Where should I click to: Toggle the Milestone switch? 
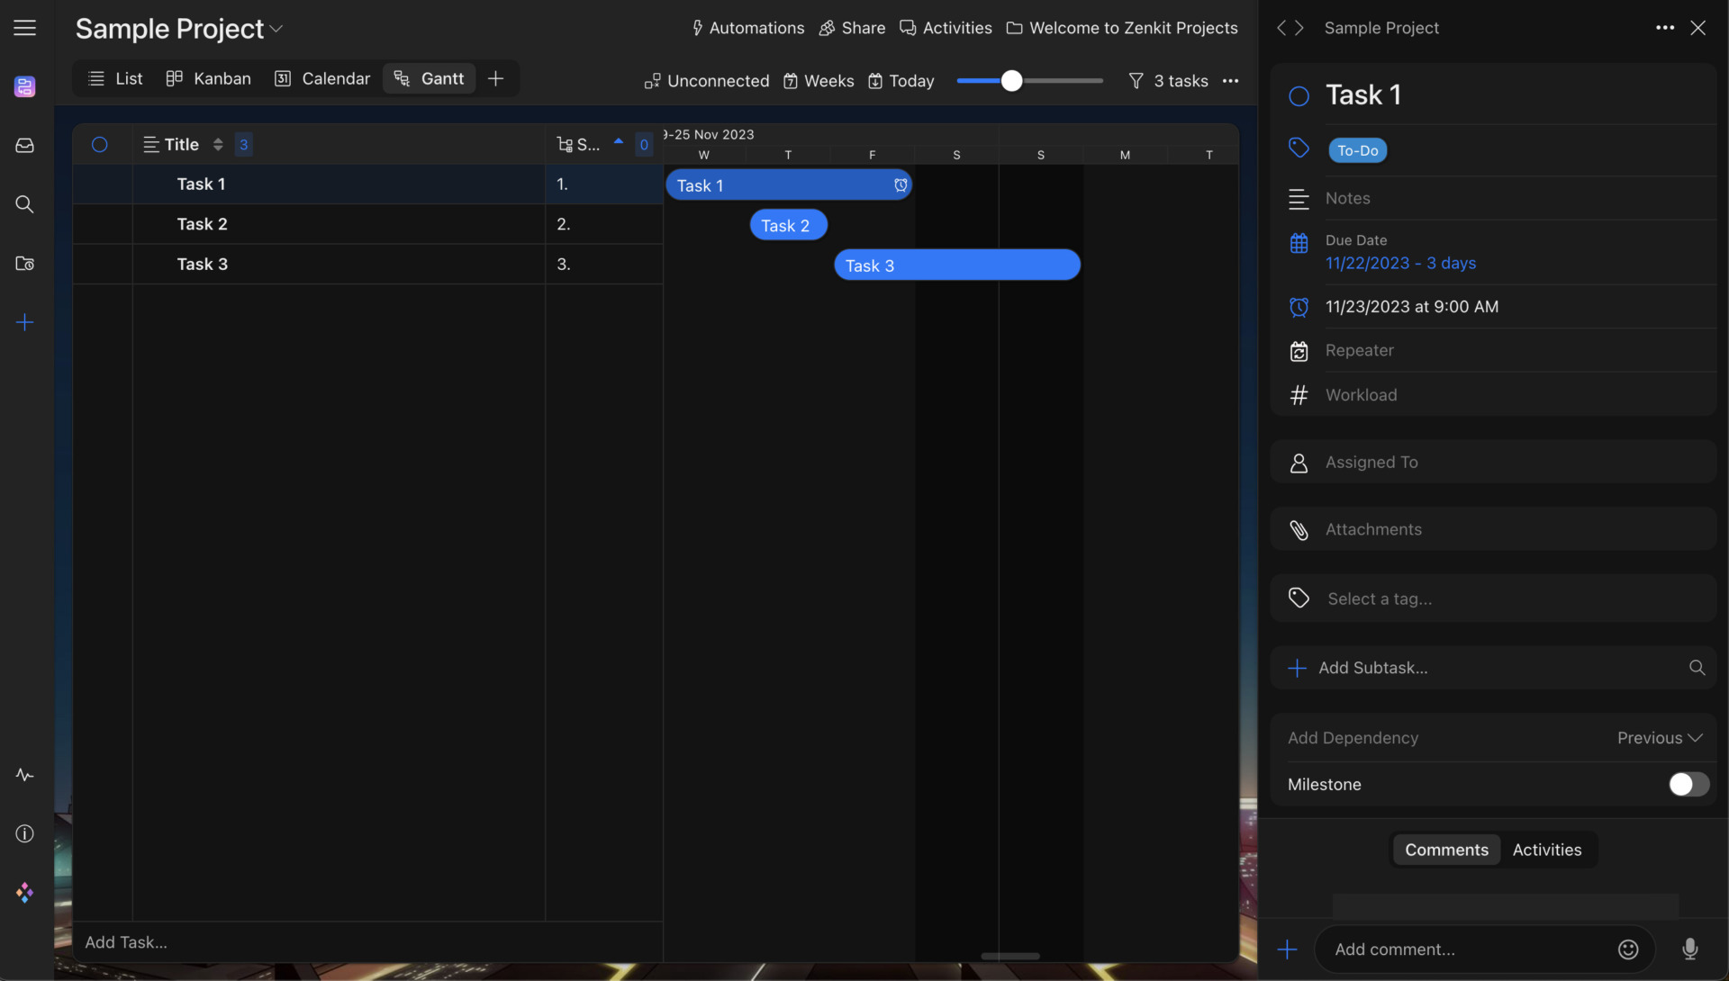(x=1688, y=784)
